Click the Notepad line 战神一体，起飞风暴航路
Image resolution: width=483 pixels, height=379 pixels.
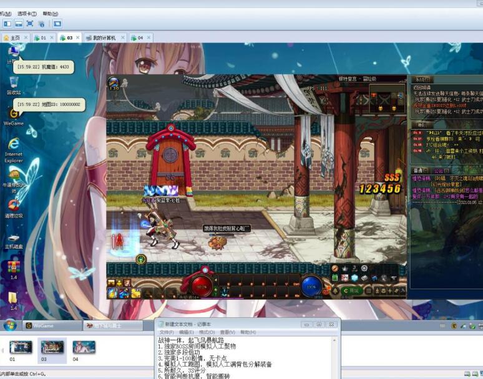191,340
